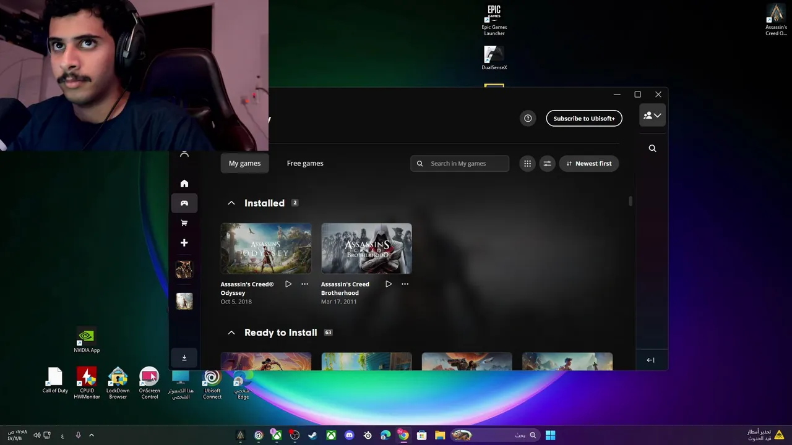This screenshot has width=792, height=445.
Task: Select LockDown Browser desktop icon
Action: click(x=118, y=383)
